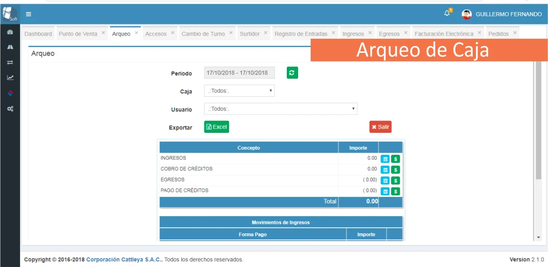Open the notifications bell
The image size is (548, 267).
tap(447, 14)
